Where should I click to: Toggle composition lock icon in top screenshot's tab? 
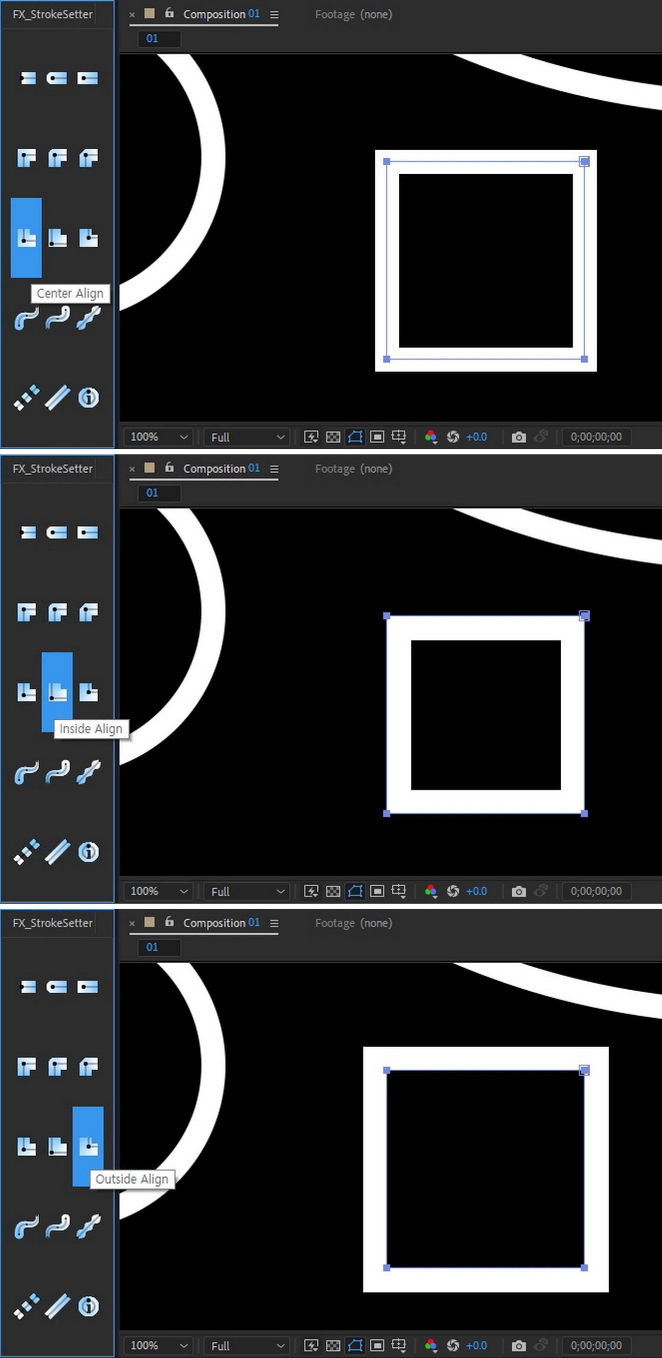pos(169,13)
